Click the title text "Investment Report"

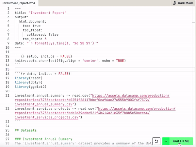click(47, 13)
